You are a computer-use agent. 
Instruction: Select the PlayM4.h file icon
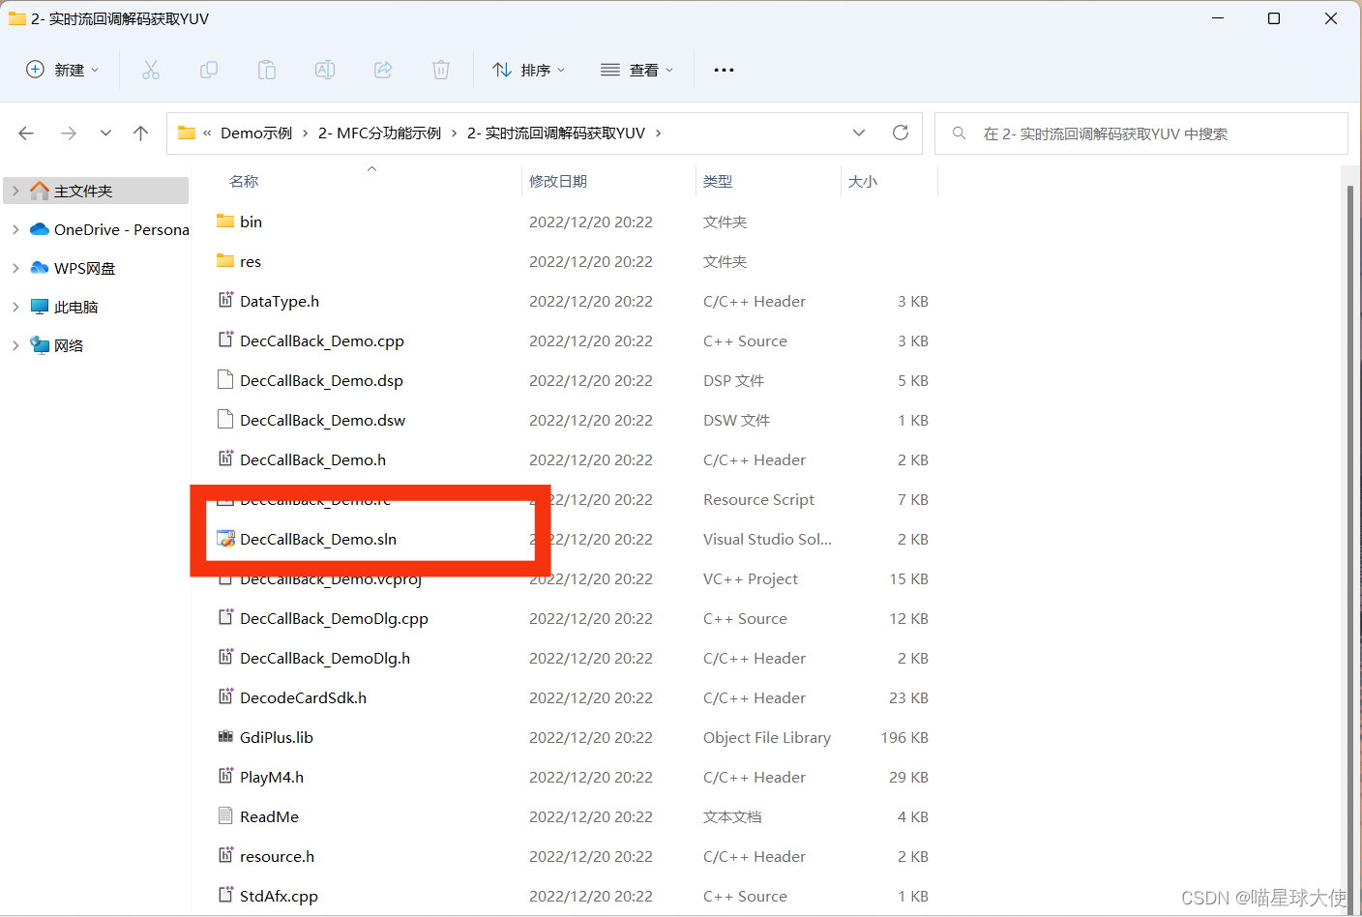coord(225,777)
